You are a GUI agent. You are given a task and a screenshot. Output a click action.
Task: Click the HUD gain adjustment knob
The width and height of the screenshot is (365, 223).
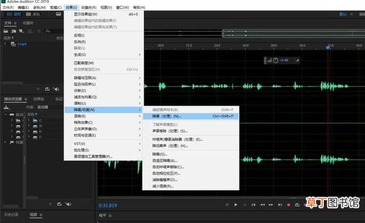(x=276, y=60)
